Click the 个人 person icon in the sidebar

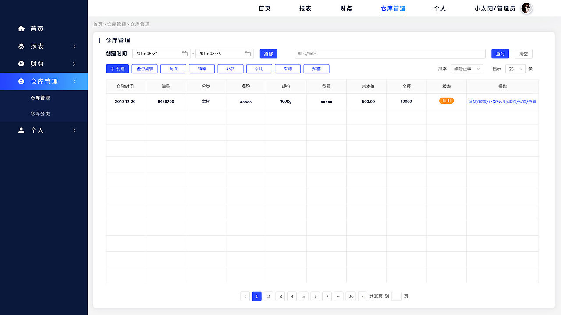(21, 130)
